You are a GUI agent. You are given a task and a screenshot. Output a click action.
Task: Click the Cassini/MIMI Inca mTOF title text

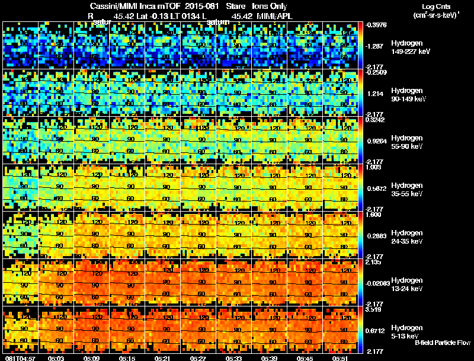[135, 7]
